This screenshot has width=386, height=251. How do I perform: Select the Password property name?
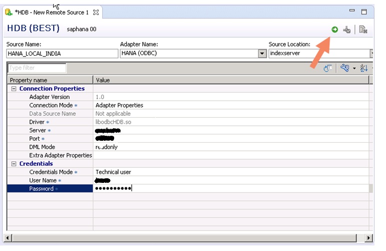click(42, 189)
